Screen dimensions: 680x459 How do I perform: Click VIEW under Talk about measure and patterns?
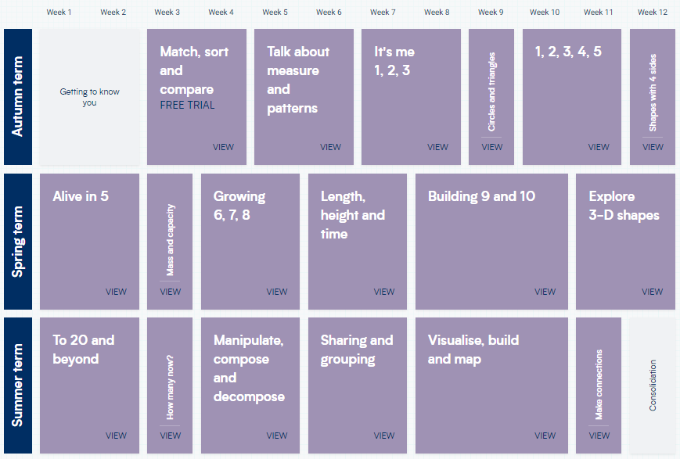tap(330, 147)
